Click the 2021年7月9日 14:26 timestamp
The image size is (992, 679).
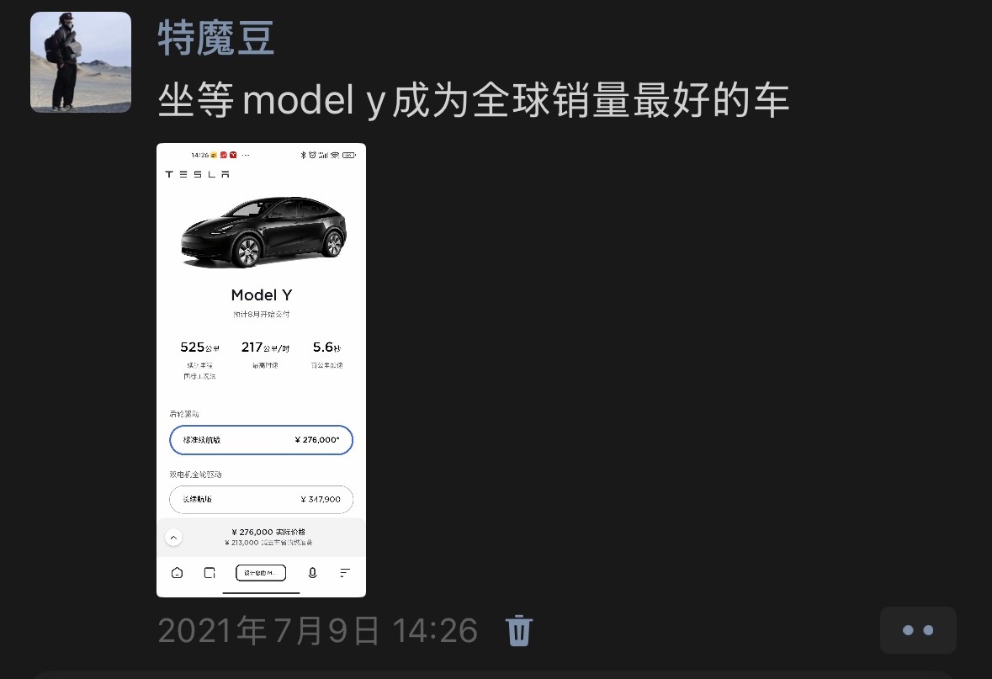tap(317, 631)
